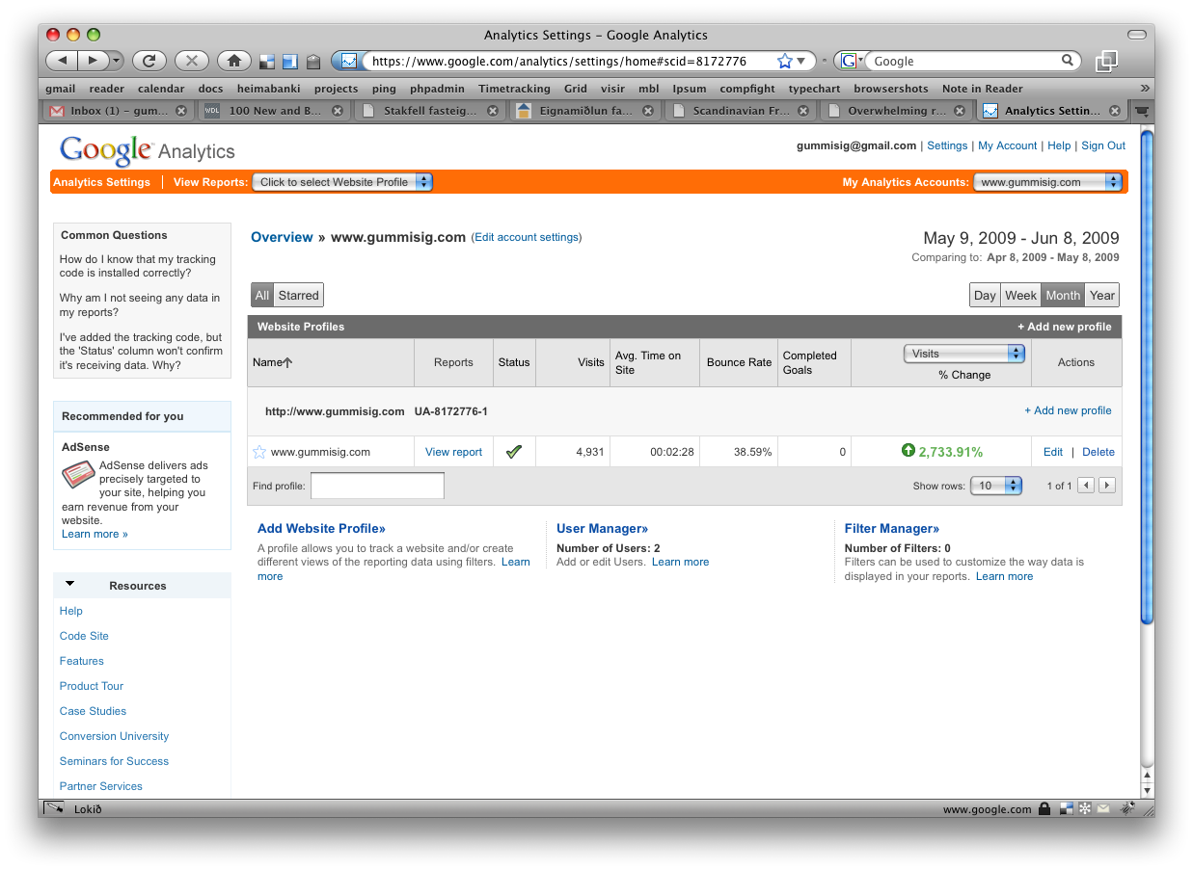List all tabs with the tab bar button
Image resolution: width=1193 pixels, height=870 pixels.
[x=1143, y=111]
